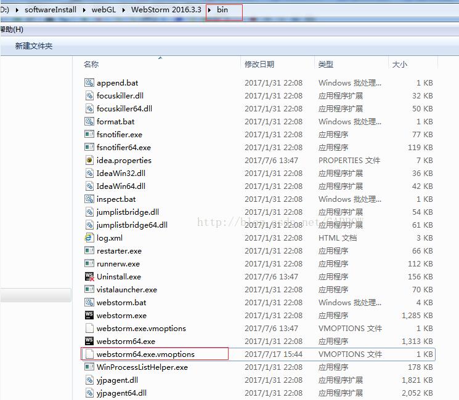Click the webstorm.exe WS application icon
Image resolution: width=459 pixels, height=400 pixels.
(x=89, y=316)
